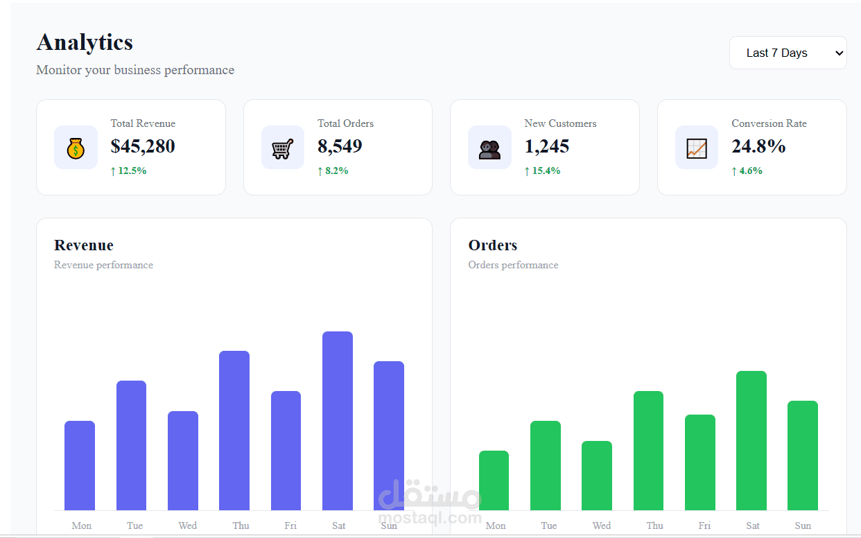Select the Saturday bar in Revenue chart
Screen dimensions: 861x538
(338, 421)
